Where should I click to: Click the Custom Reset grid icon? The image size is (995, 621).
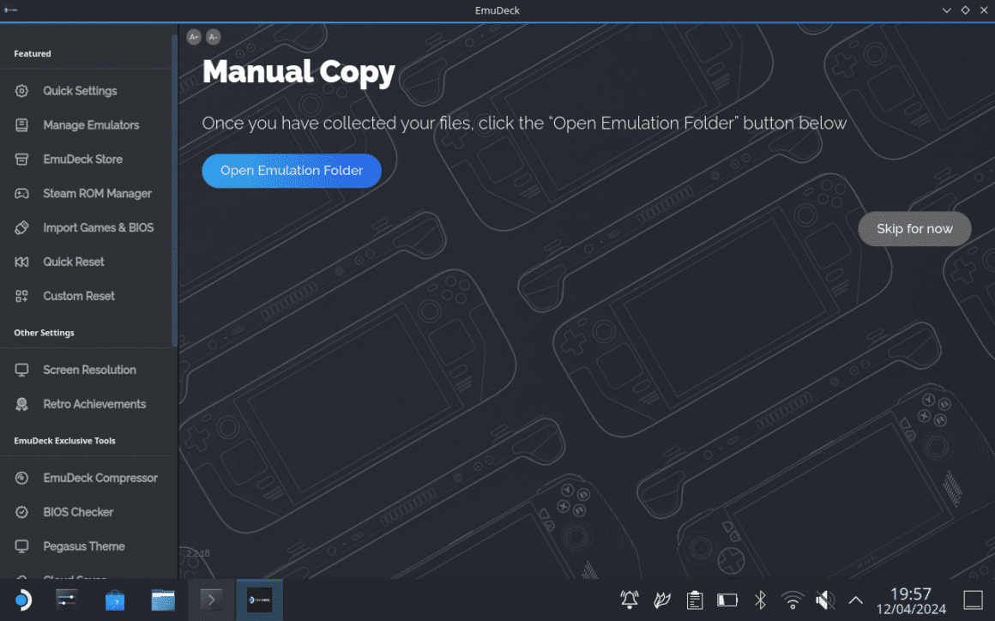[21, 296]
